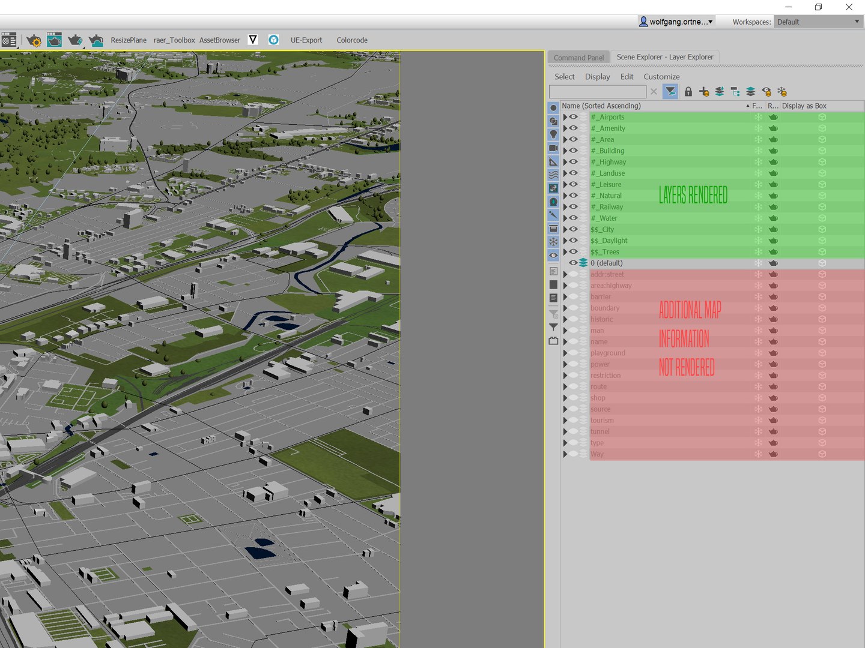This screenshot has width=865, height=648.
Task: Click the ResizePlane toolbar button
Action: click(129, 40)
